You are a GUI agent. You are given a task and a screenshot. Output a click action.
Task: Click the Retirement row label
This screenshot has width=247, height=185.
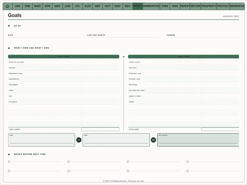(x=14, y=85)
